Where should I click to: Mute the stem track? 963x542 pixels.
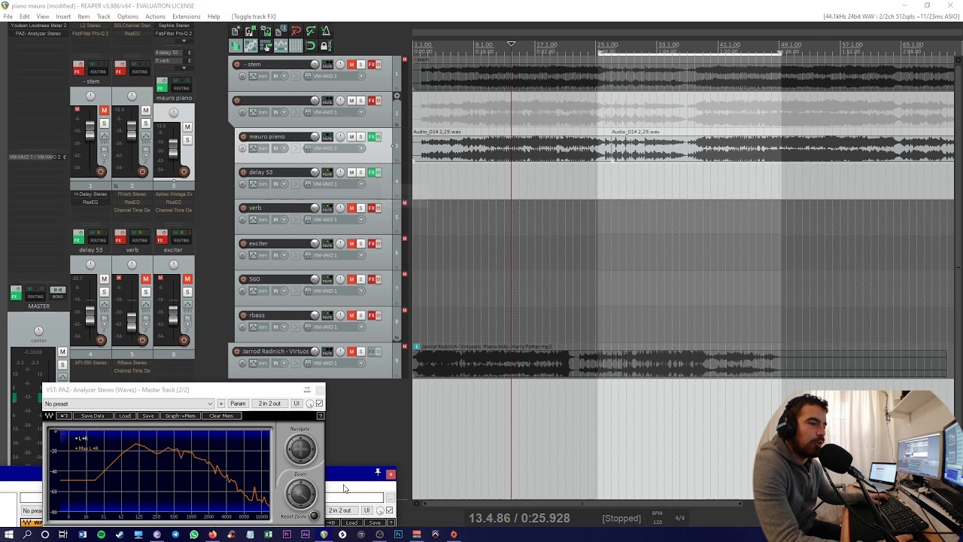tap(351, 65)
